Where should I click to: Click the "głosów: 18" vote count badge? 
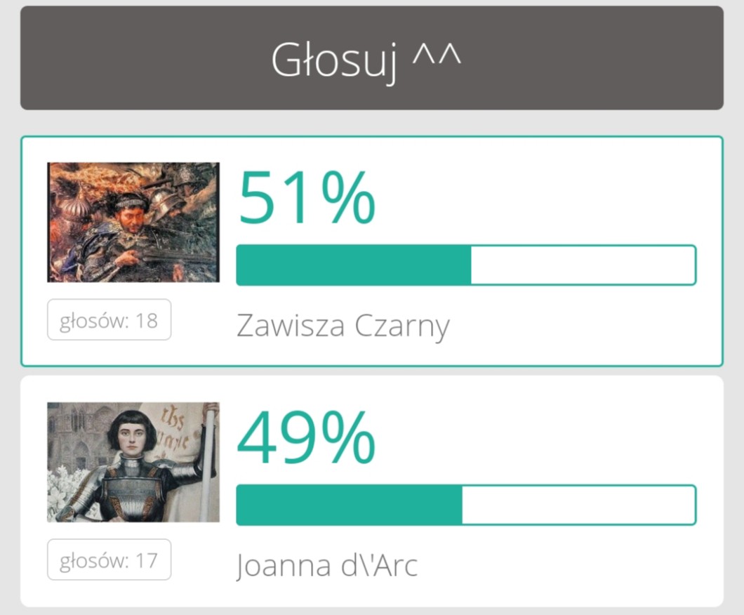coord(109,320)
